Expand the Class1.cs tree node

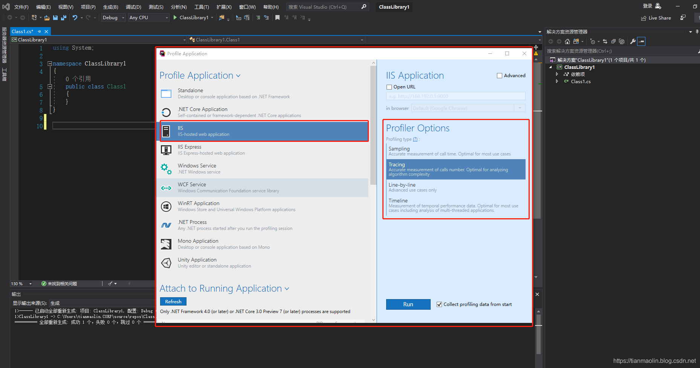(557, 81)
